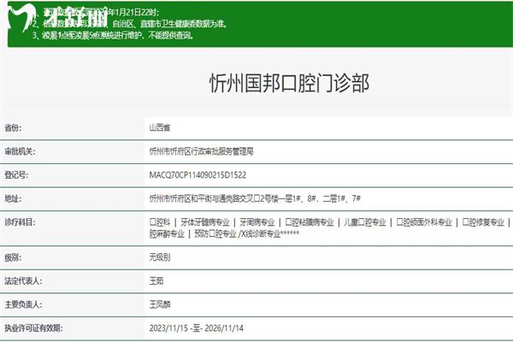Select validity period 2023/11/15 -至- 2026/11/14
This screenshot has width=513, height=342.
[197, 328]
